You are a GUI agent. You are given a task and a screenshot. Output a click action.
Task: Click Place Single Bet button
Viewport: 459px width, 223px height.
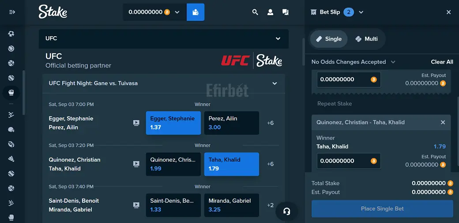point(382,208)
